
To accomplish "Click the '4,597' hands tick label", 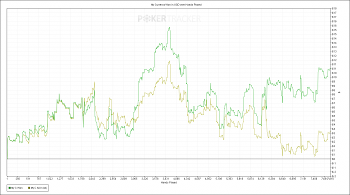I will pyautogui.click(x=197, y=178).
